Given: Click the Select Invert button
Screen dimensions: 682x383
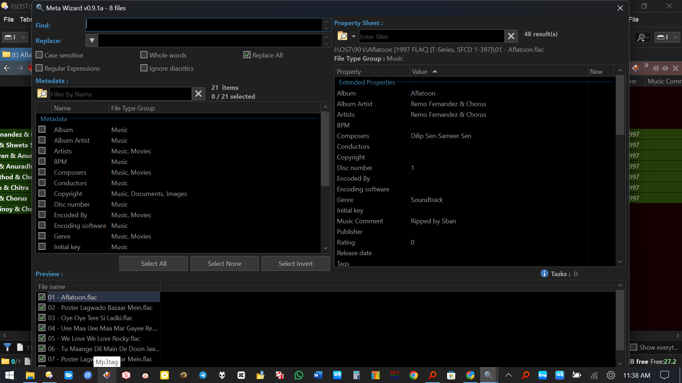Looking at the screenshot, I should (x=296, y=263).
